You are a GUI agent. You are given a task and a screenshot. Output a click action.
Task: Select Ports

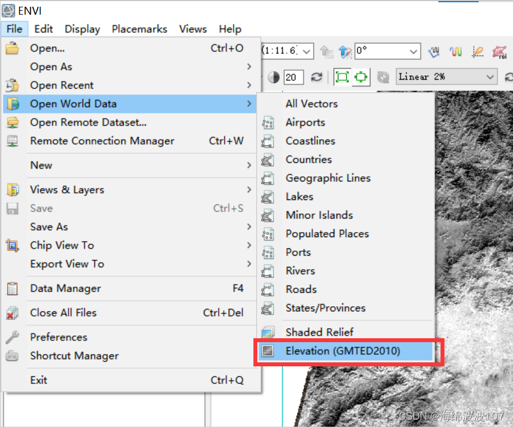pyautogui.click(x=346, y=252)
